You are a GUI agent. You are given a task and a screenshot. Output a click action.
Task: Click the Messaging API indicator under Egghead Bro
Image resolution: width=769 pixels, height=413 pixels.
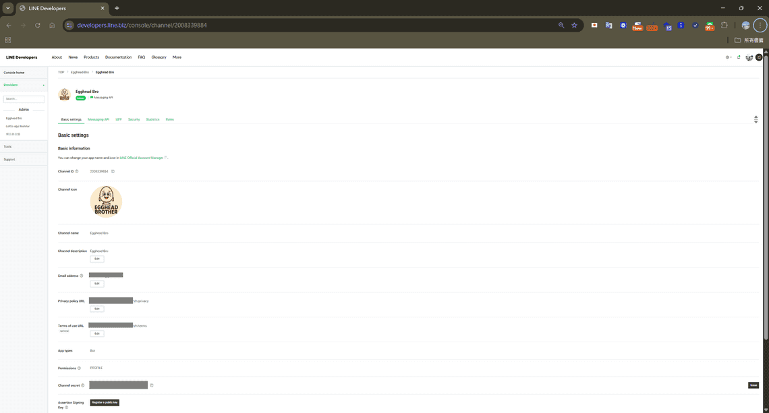click(x=103, y=97)
